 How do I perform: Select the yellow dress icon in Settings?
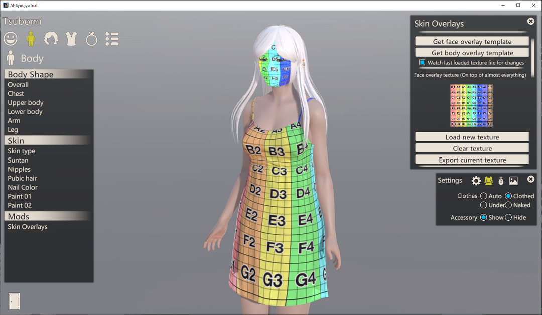(x=489, y=181)
